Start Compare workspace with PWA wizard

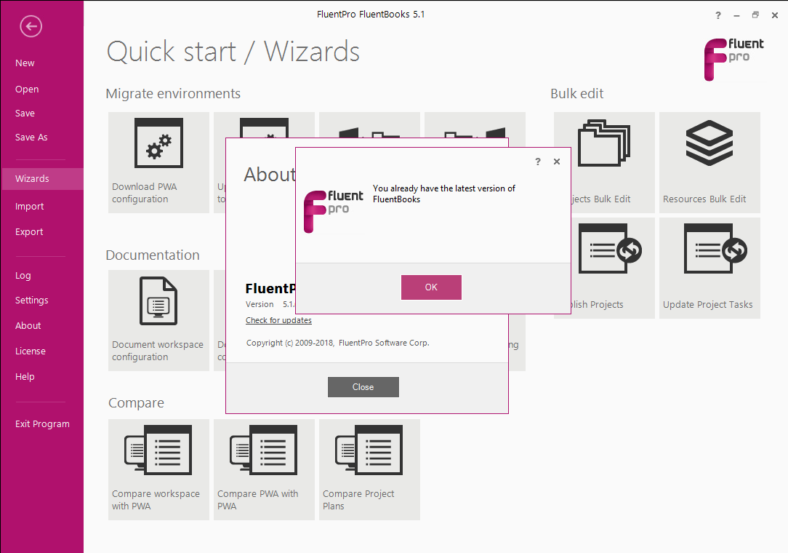coord(158,469)
